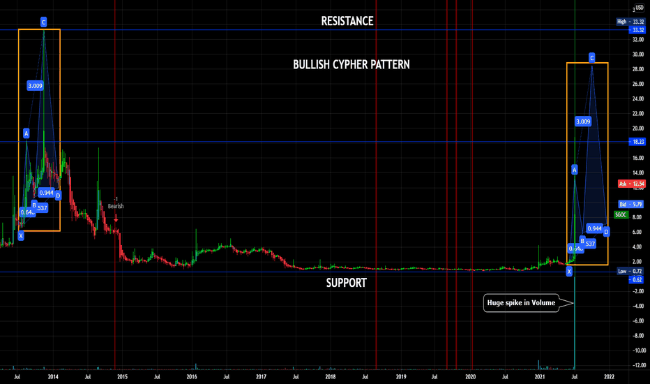Click the 3.009 ratio label in the 2021 pattern

coord(583,121)
